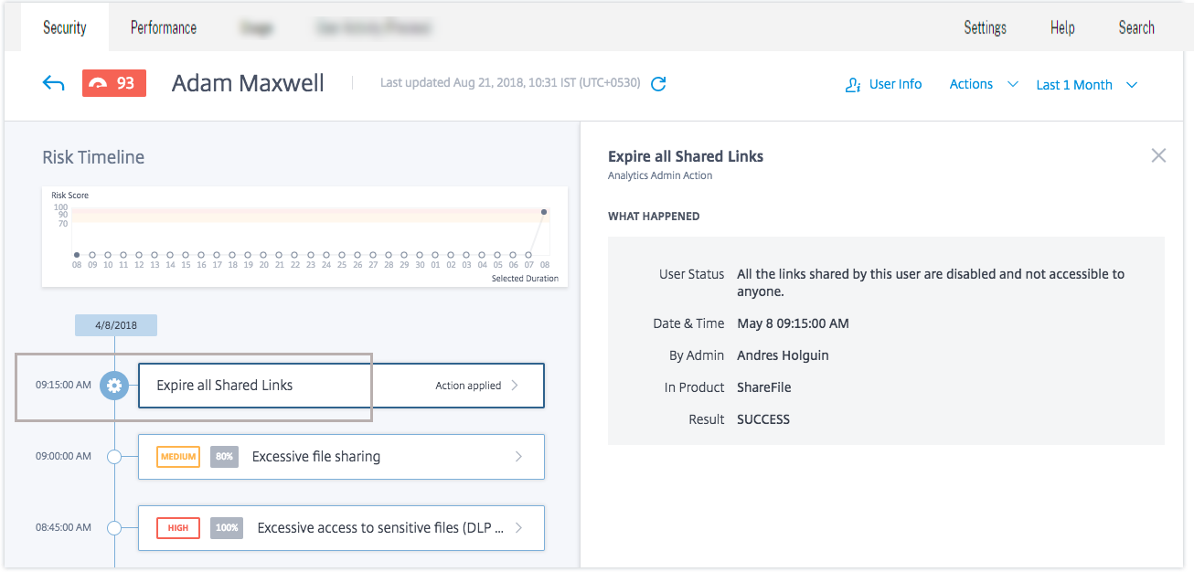Click the refresh icon beside Last updated
The height and width of the screenshot is (572, 1194).
658,84
